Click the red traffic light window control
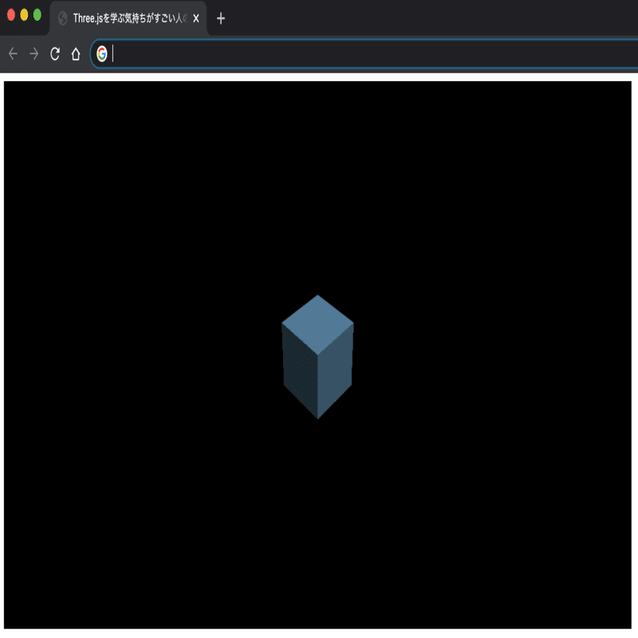 pyautogui.click(x=11, y=13)
